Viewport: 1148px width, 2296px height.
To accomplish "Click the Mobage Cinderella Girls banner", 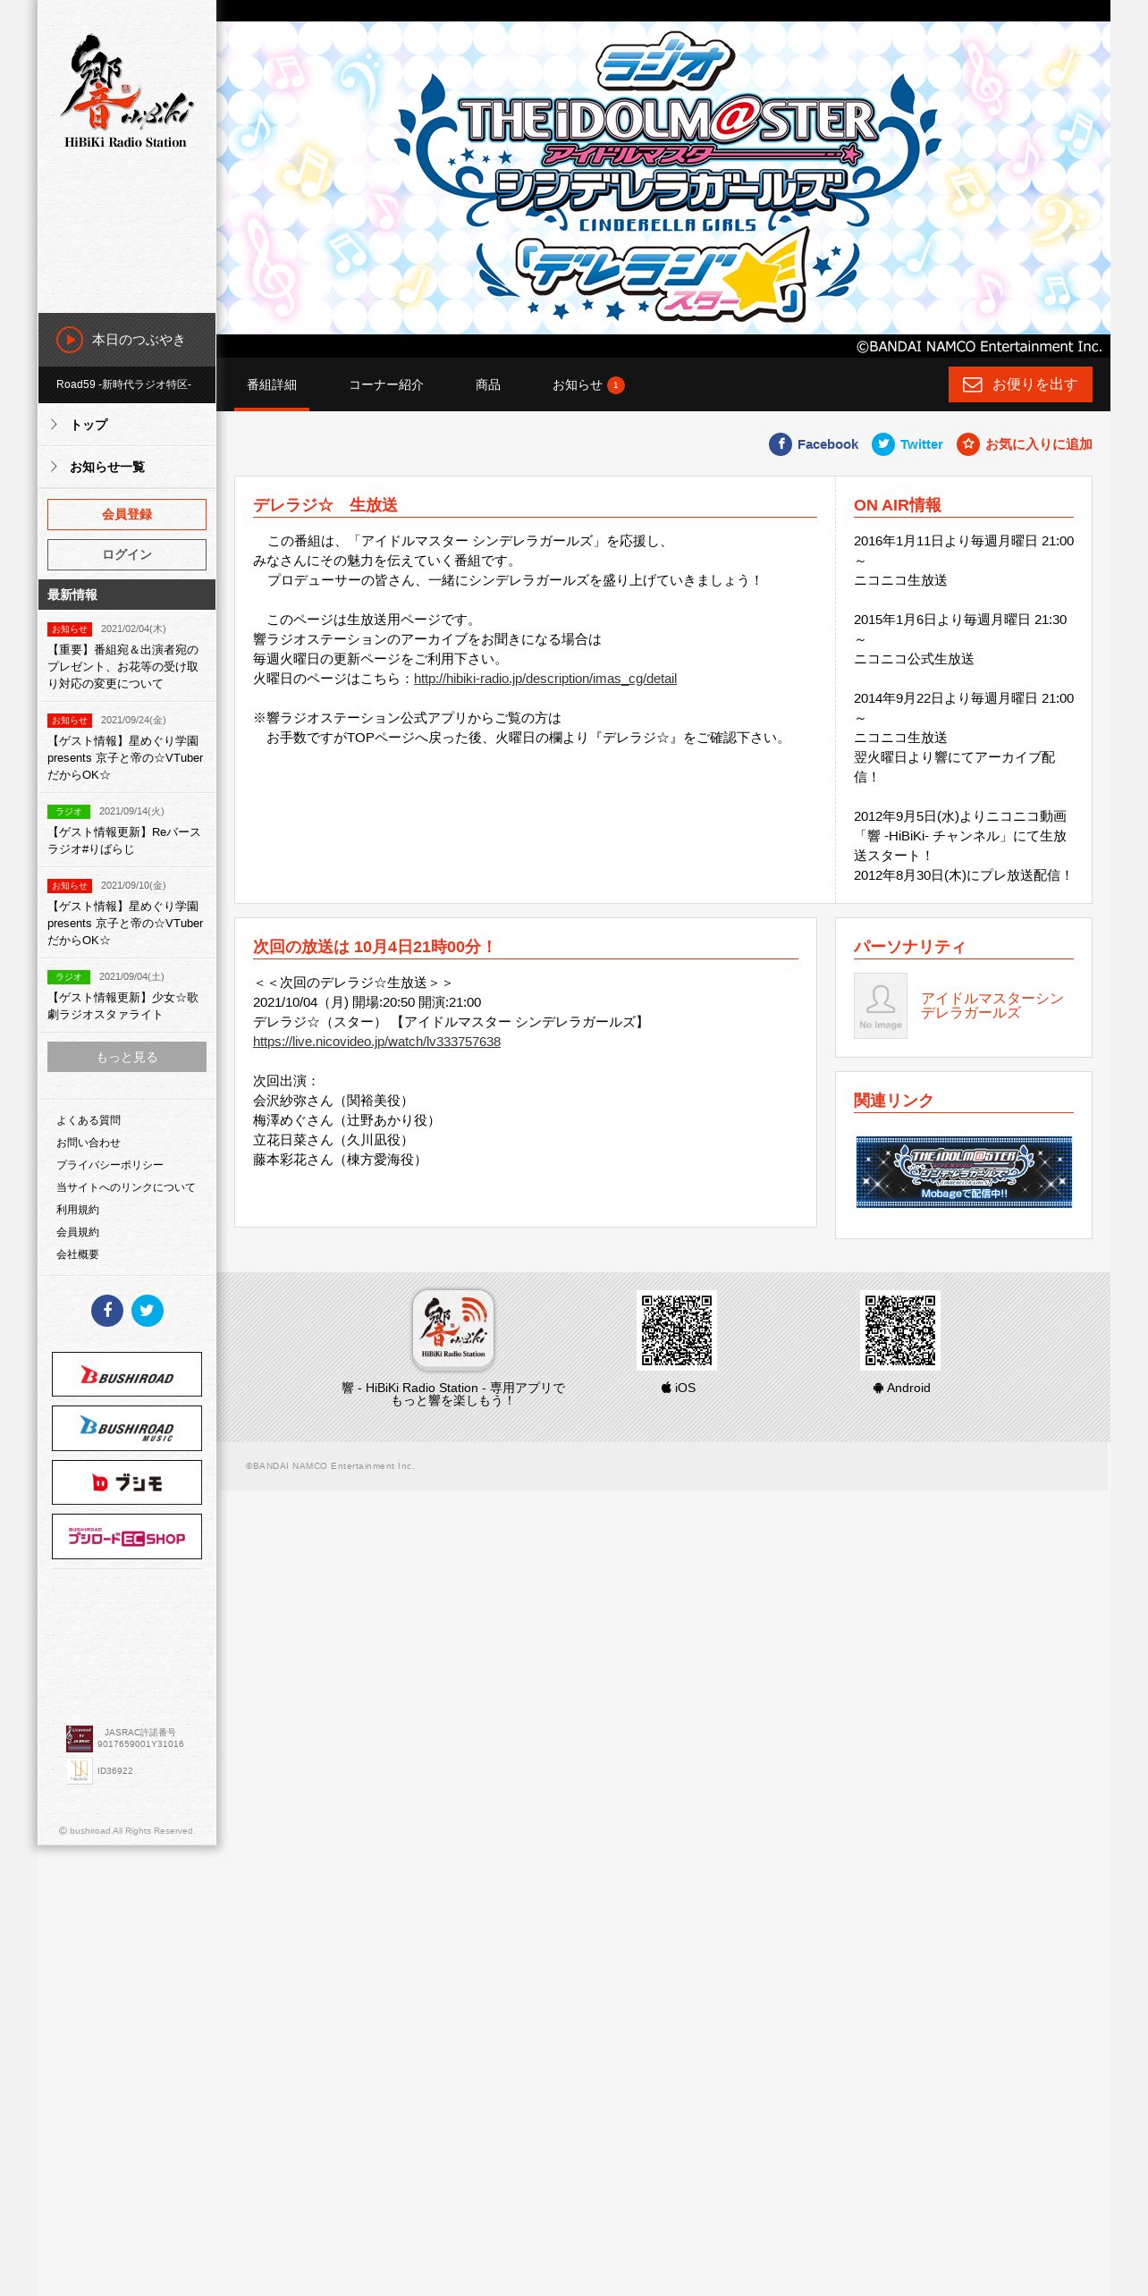I will pos(964,1172).
